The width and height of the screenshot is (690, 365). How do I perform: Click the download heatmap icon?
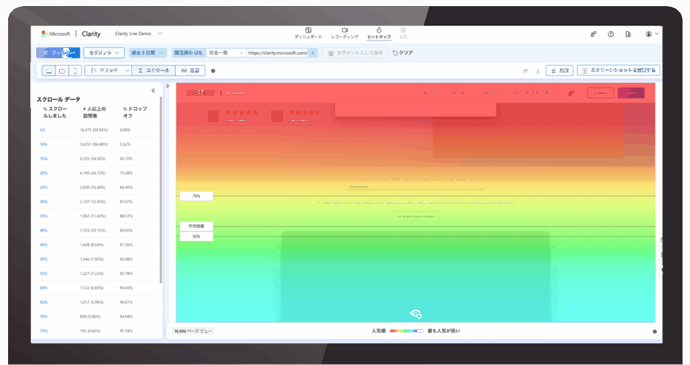point(538,71)
